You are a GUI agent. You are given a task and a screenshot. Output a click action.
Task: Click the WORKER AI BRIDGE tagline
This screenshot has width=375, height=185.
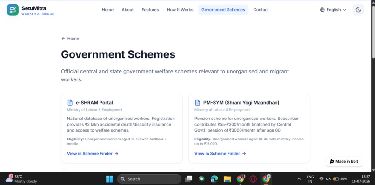point(38,14)
